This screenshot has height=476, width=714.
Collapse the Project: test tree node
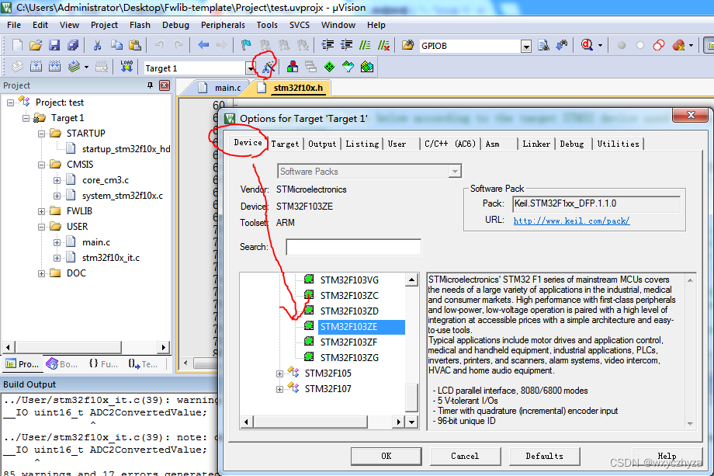click(10, 103)
